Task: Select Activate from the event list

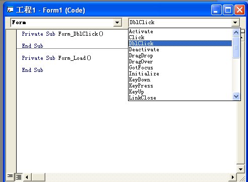Action: pos(180,31)
